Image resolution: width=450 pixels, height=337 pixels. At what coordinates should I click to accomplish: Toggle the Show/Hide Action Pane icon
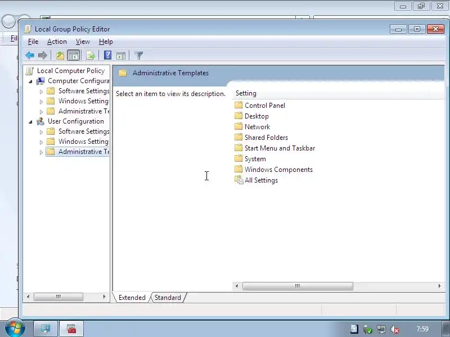pos(121,56)
